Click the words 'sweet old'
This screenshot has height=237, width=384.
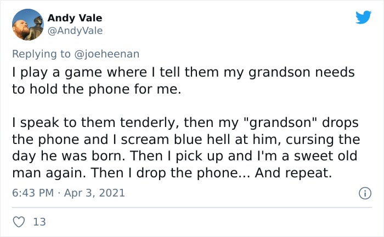(325, 156)
